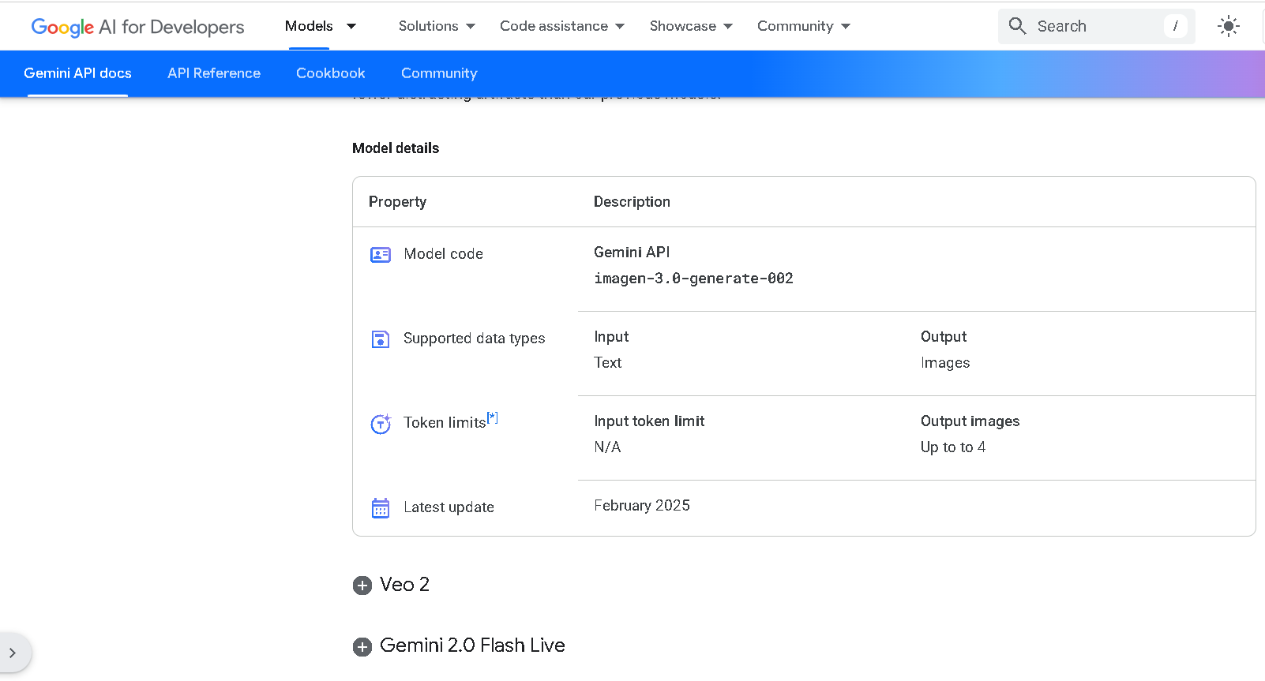Image resolution: width=1265 pixels, height=681 pixels.
Task: Expand the Veo 2 section
Action: [x=362, y=586]
